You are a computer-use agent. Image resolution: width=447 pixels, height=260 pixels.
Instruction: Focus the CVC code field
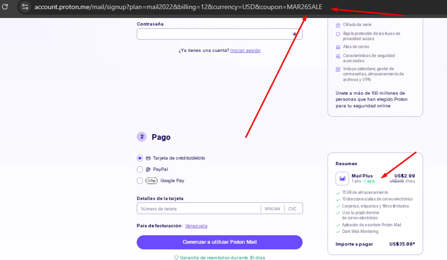[x=293, y=209]
